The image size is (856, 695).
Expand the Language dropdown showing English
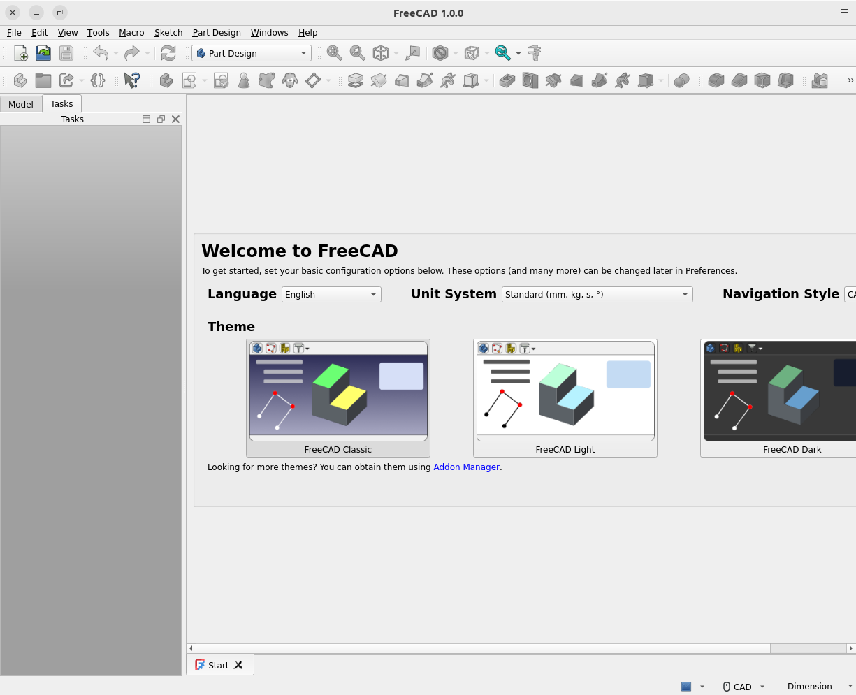tap(331, 295)
